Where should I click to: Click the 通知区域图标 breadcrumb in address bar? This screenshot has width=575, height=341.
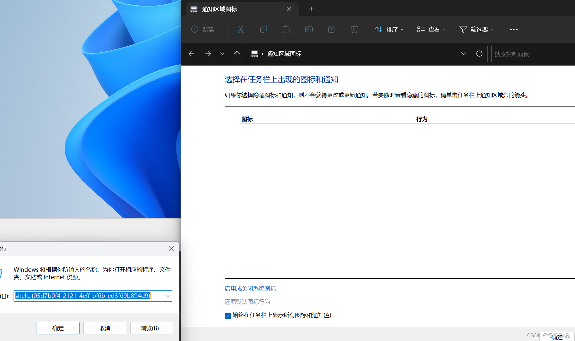(x=284, y=54)
